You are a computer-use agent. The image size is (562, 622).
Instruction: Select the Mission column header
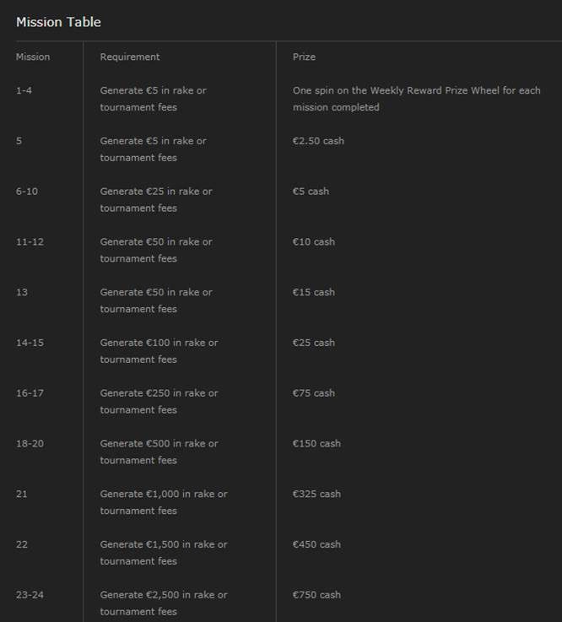(33, 57)
